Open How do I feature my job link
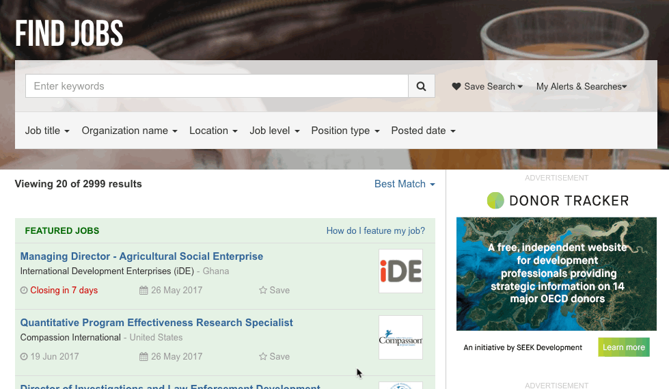 tap(375, 231)
